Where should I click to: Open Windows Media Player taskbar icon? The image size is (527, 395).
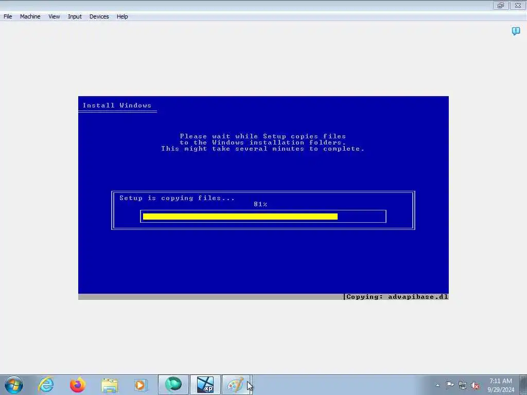[x=141, y=385]
